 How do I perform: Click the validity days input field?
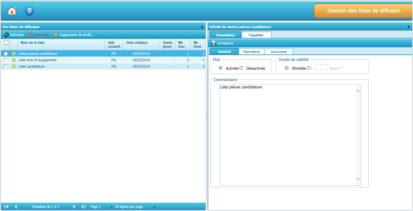[321, 67]
